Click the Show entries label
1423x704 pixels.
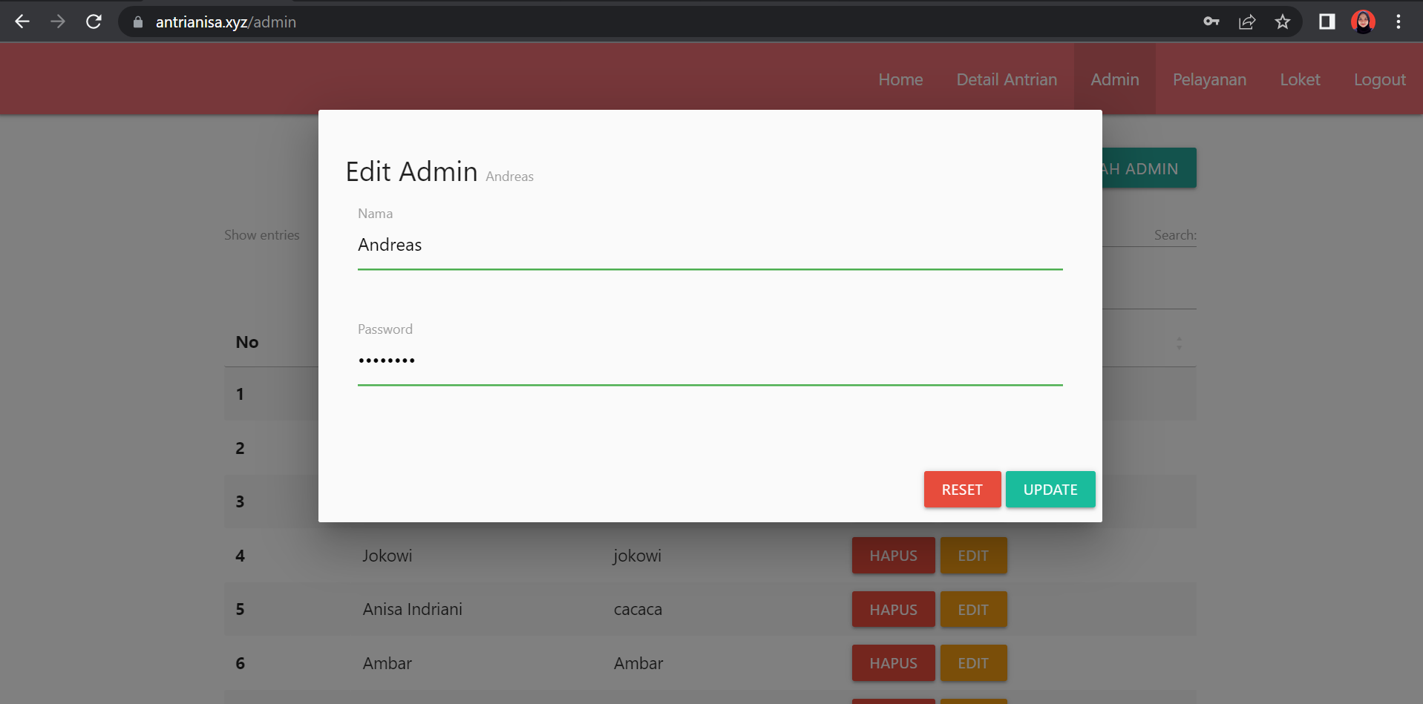click(262, 235)
